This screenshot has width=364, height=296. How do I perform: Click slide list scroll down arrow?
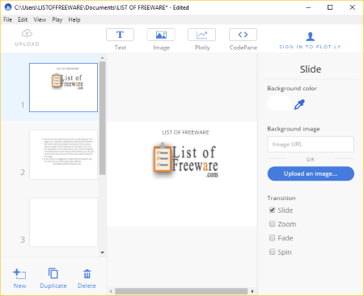pyautogui.click(x=102, y=252)
